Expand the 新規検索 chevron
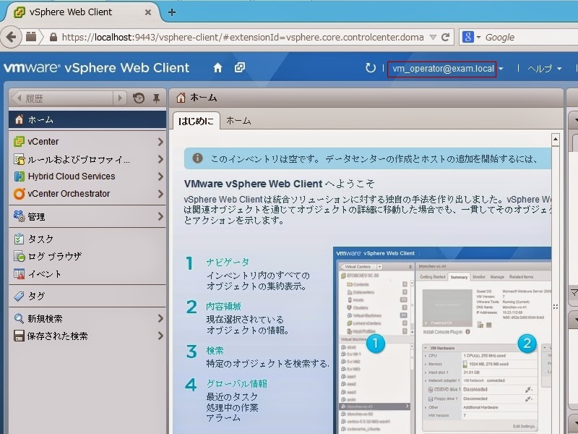The image size is (578, 434). [x=160, y=318]
